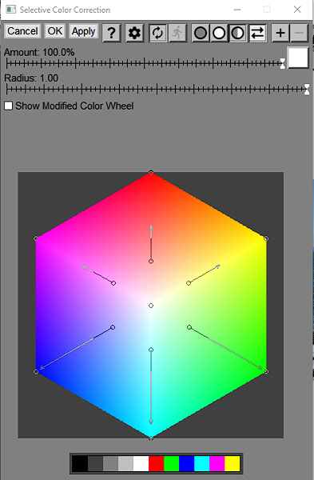
Task: Click the magenta vertex point of hexagon
Action: tap(36, 238)
